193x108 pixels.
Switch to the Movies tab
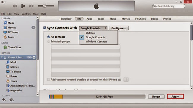click(126, 19)
